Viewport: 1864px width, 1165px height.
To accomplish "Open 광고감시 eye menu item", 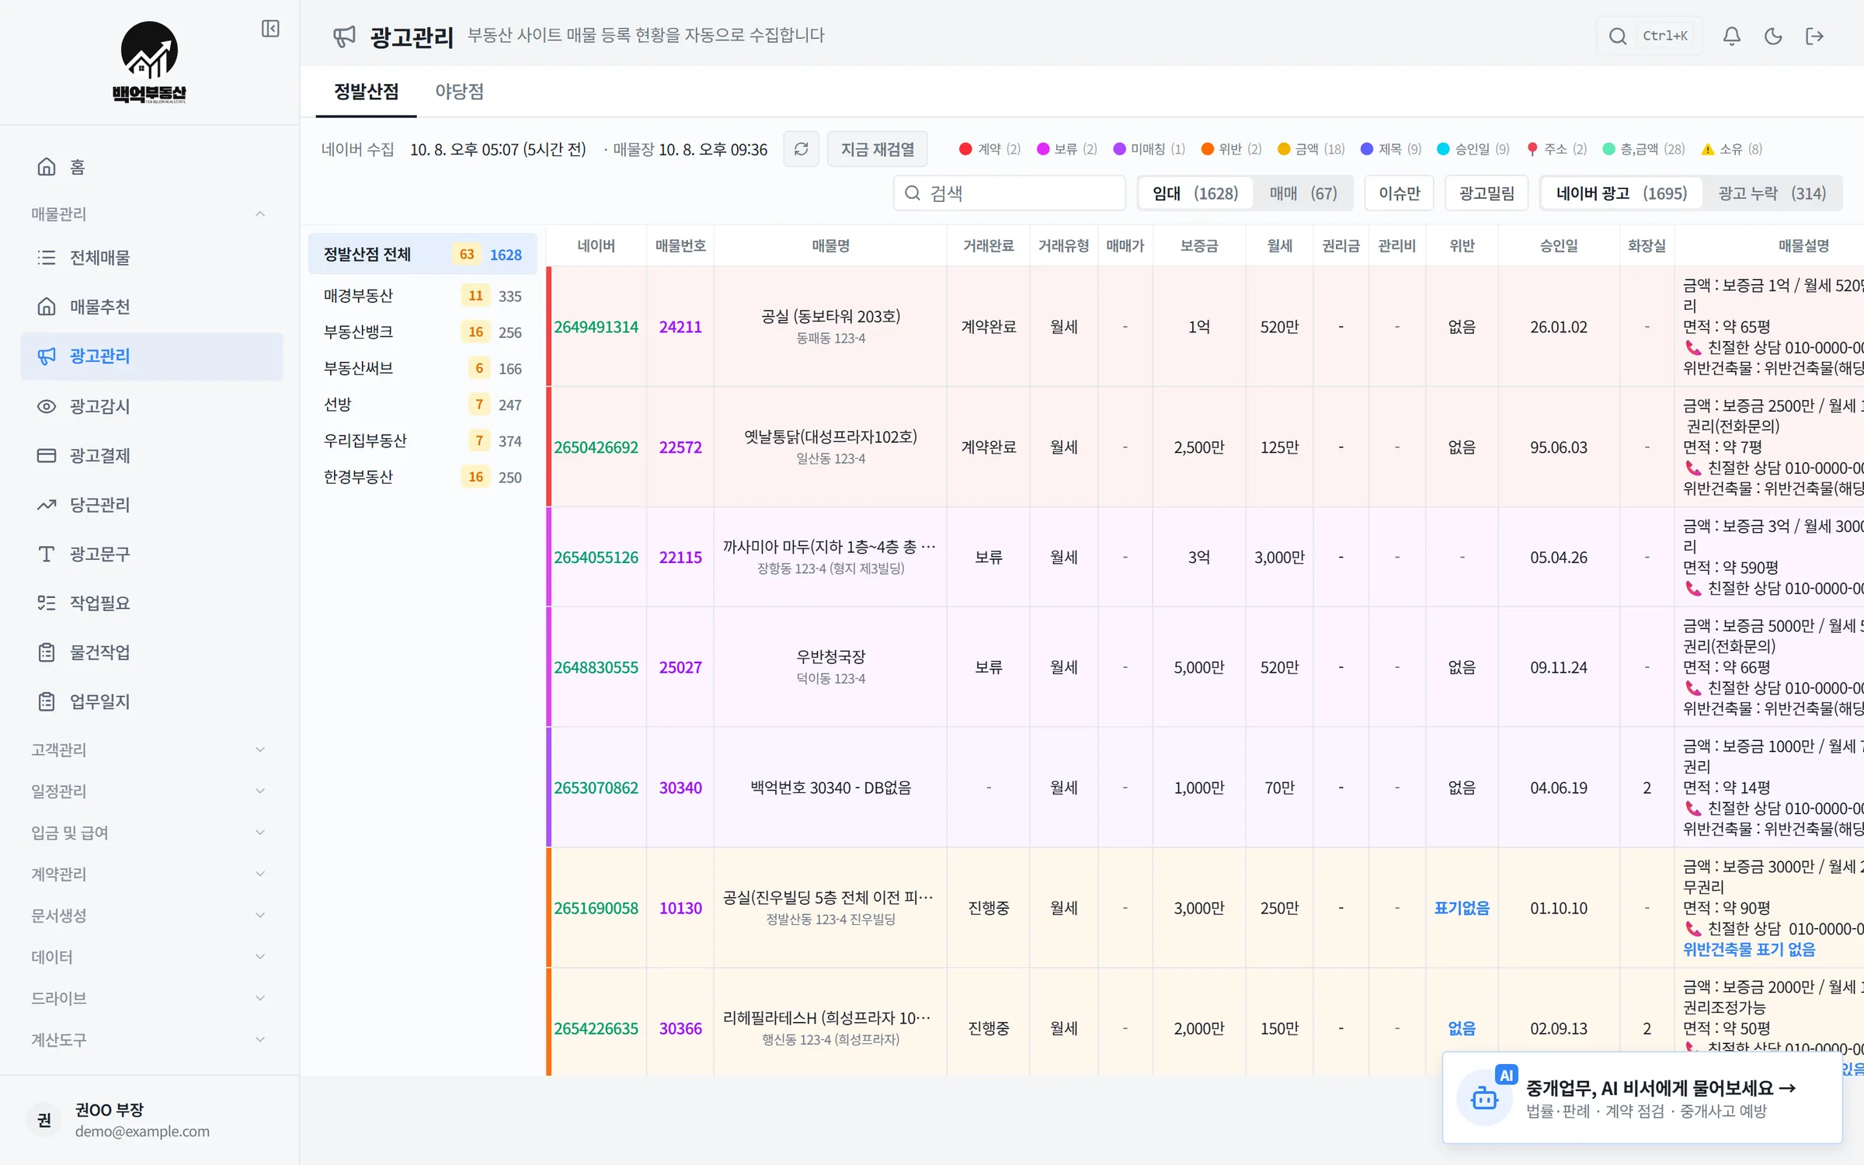I will click(x=151, y=406).
